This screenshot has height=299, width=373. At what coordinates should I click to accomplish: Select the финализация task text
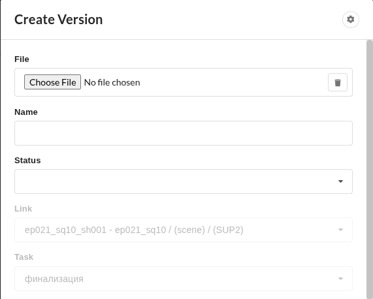coord(54,279)
